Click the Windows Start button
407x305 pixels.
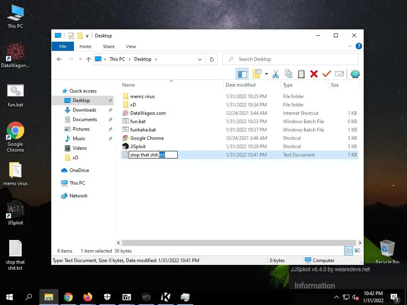point(10,297)
